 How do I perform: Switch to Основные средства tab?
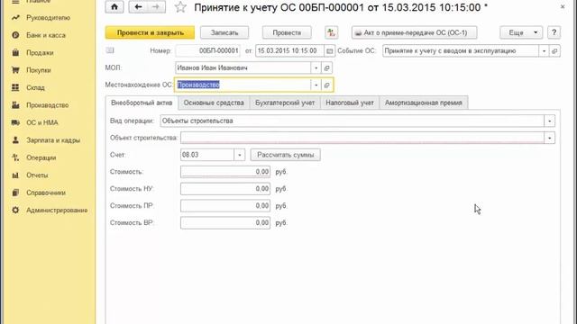click(x=214, y=103)
